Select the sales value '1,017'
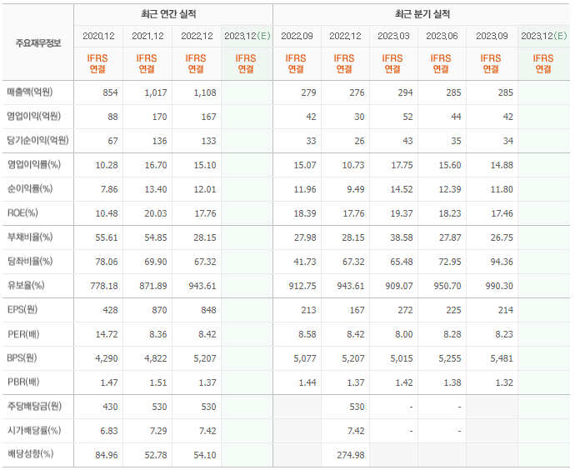 point(156,92)
